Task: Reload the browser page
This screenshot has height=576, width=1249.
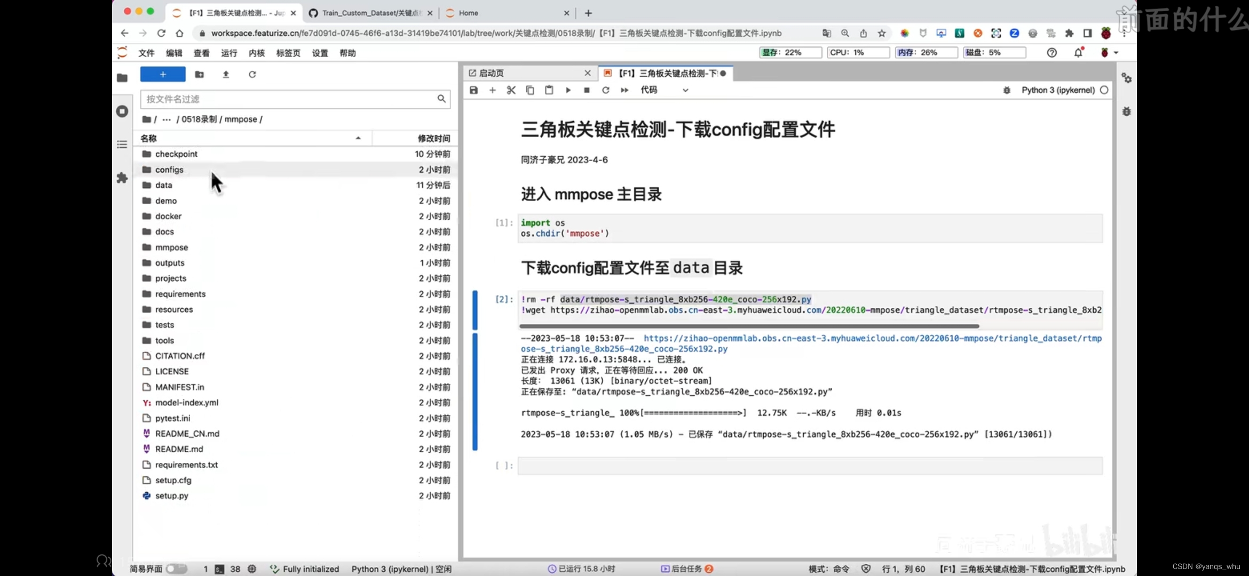Action: 161,33
